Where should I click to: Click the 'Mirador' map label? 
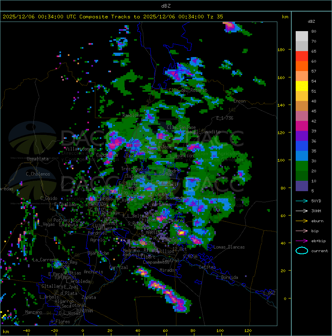pyautogui.click(x=168, y=270)
